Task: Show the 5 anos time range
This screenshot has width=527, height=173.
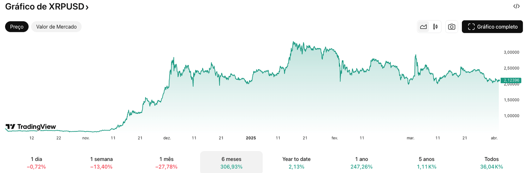Action: [426, 163]
